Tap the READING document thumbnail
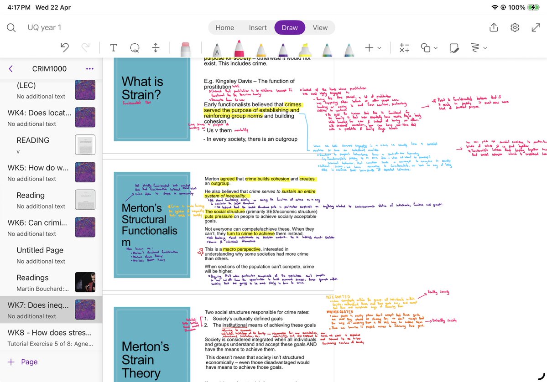547x382 pixels. coord(85,145)
